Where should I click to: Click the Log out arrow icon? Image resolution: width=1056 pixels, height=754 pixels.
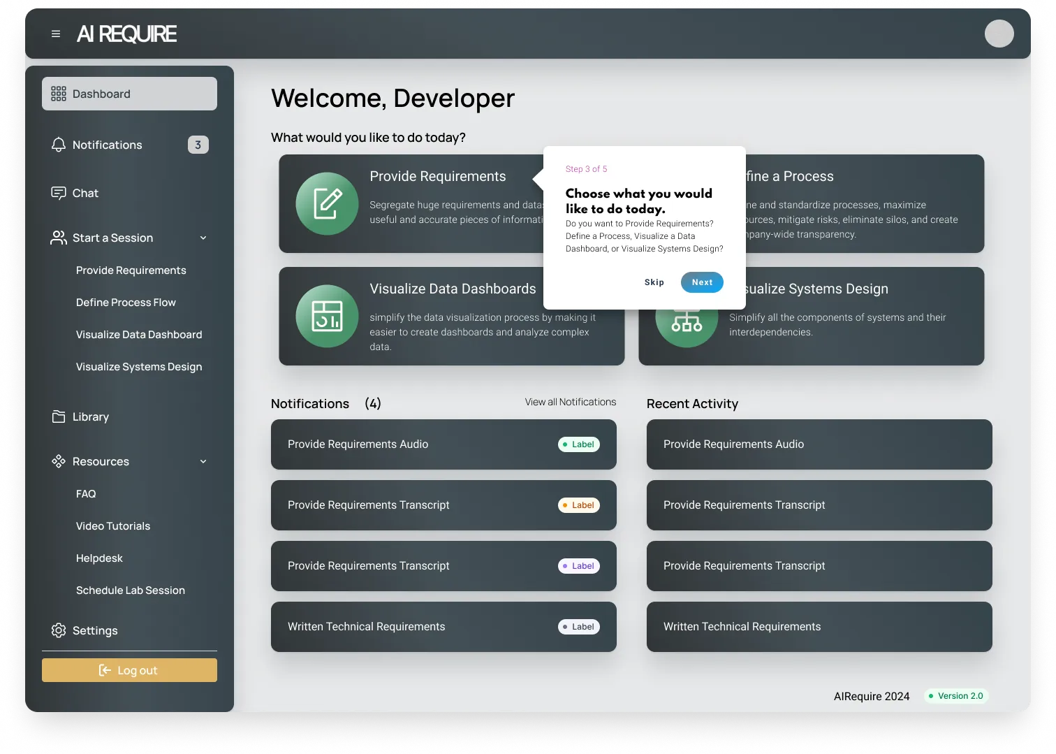pos(105,670)
